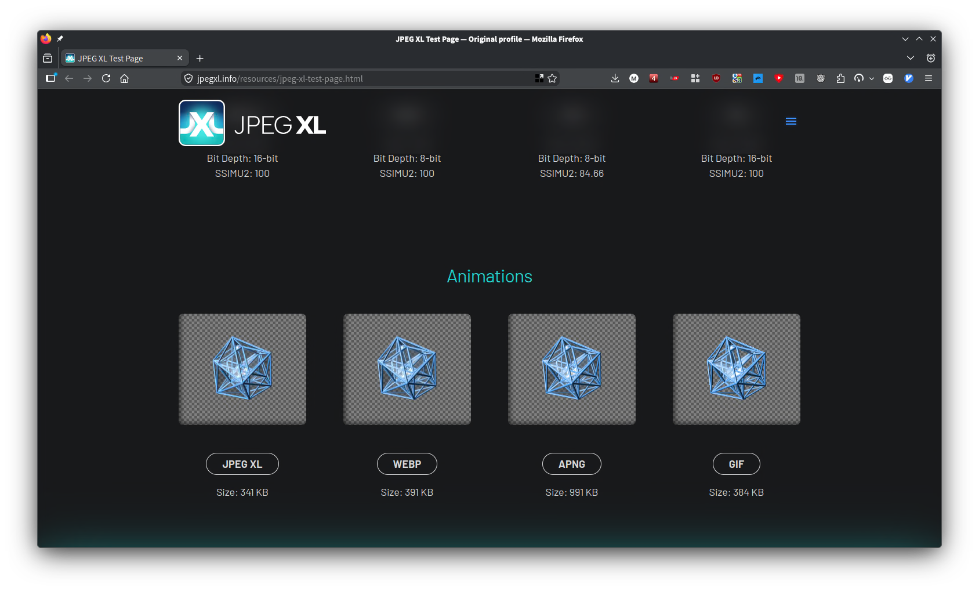The width and height of the screenshot is (979, 592).
Task: Open the monkey face extension icon
Action: (821, 78)
